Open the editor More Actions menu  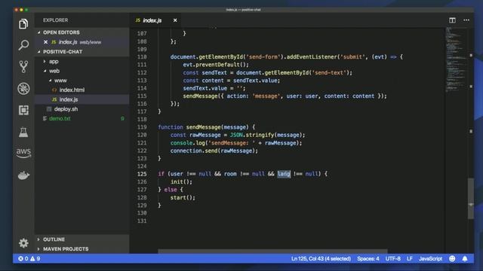point(466,20)
